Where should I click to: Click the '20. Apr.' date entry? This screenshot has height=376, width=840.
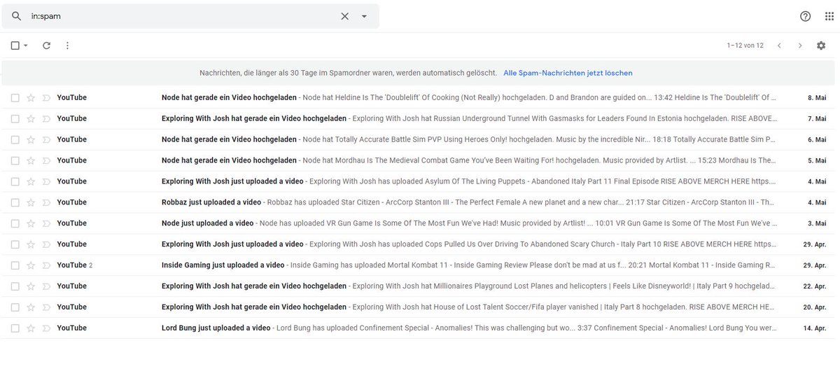point(814,307)
